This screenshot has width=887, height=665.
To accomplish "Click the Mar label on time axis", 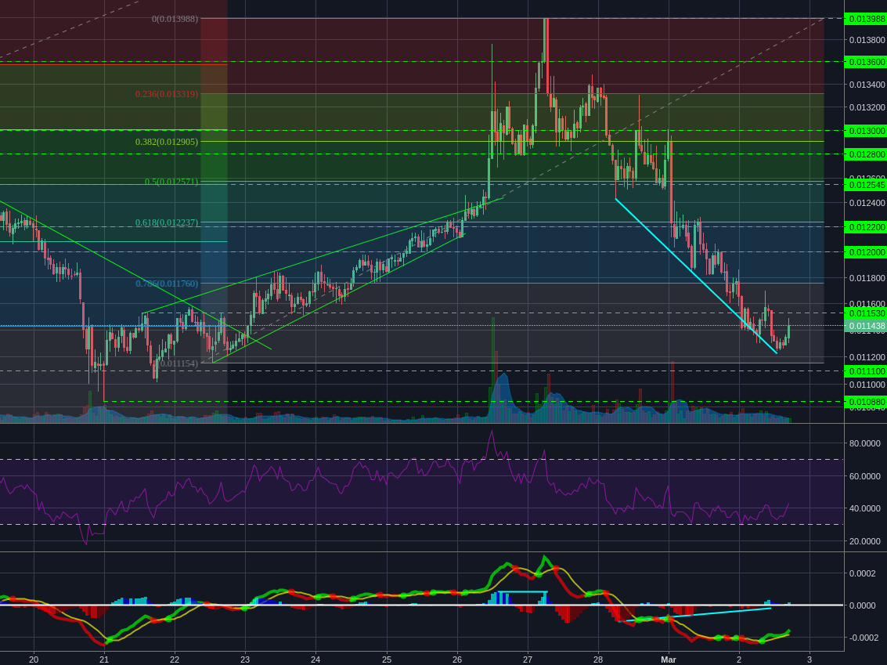I will pos(669,660).
